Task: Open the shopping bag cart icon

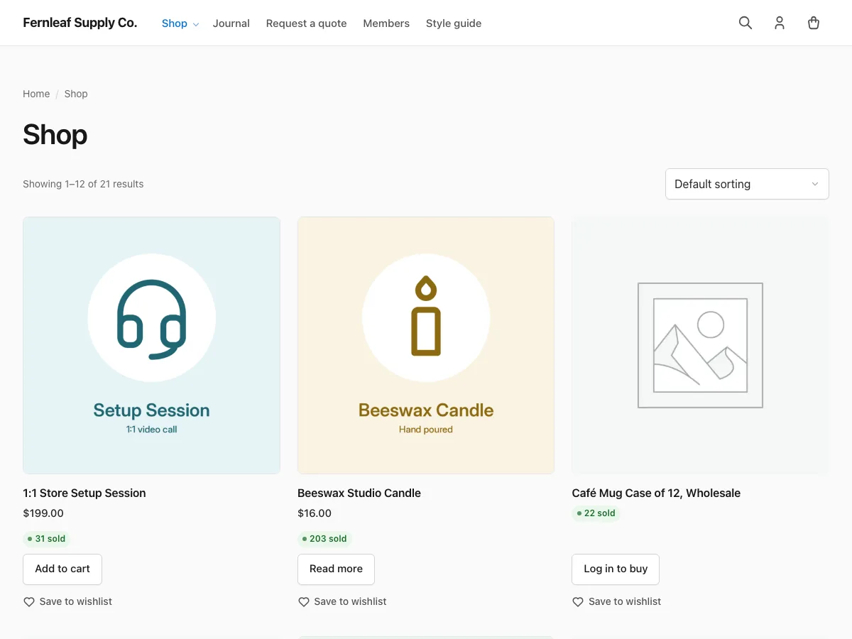Action: (x=814, y=23)
